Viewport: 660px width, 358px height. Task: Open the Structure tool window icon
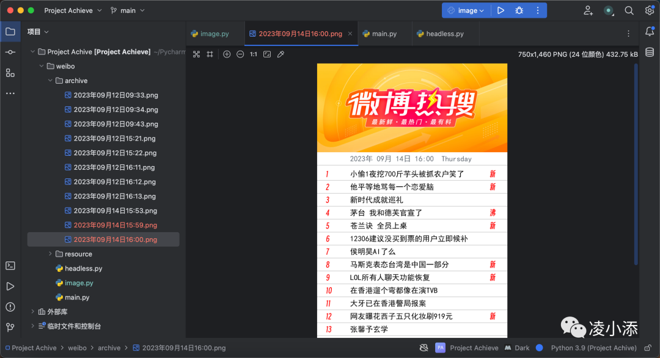click(10, 73)
